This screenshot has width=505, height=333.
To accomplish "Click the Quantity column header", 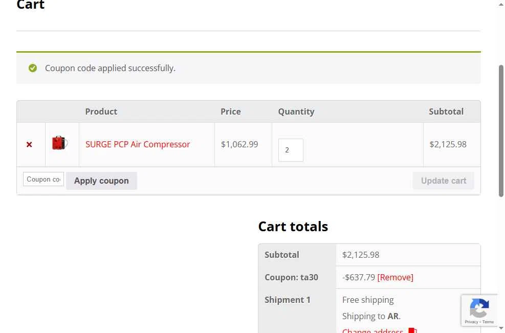I will pyautogui.click(x=296, y=112).
